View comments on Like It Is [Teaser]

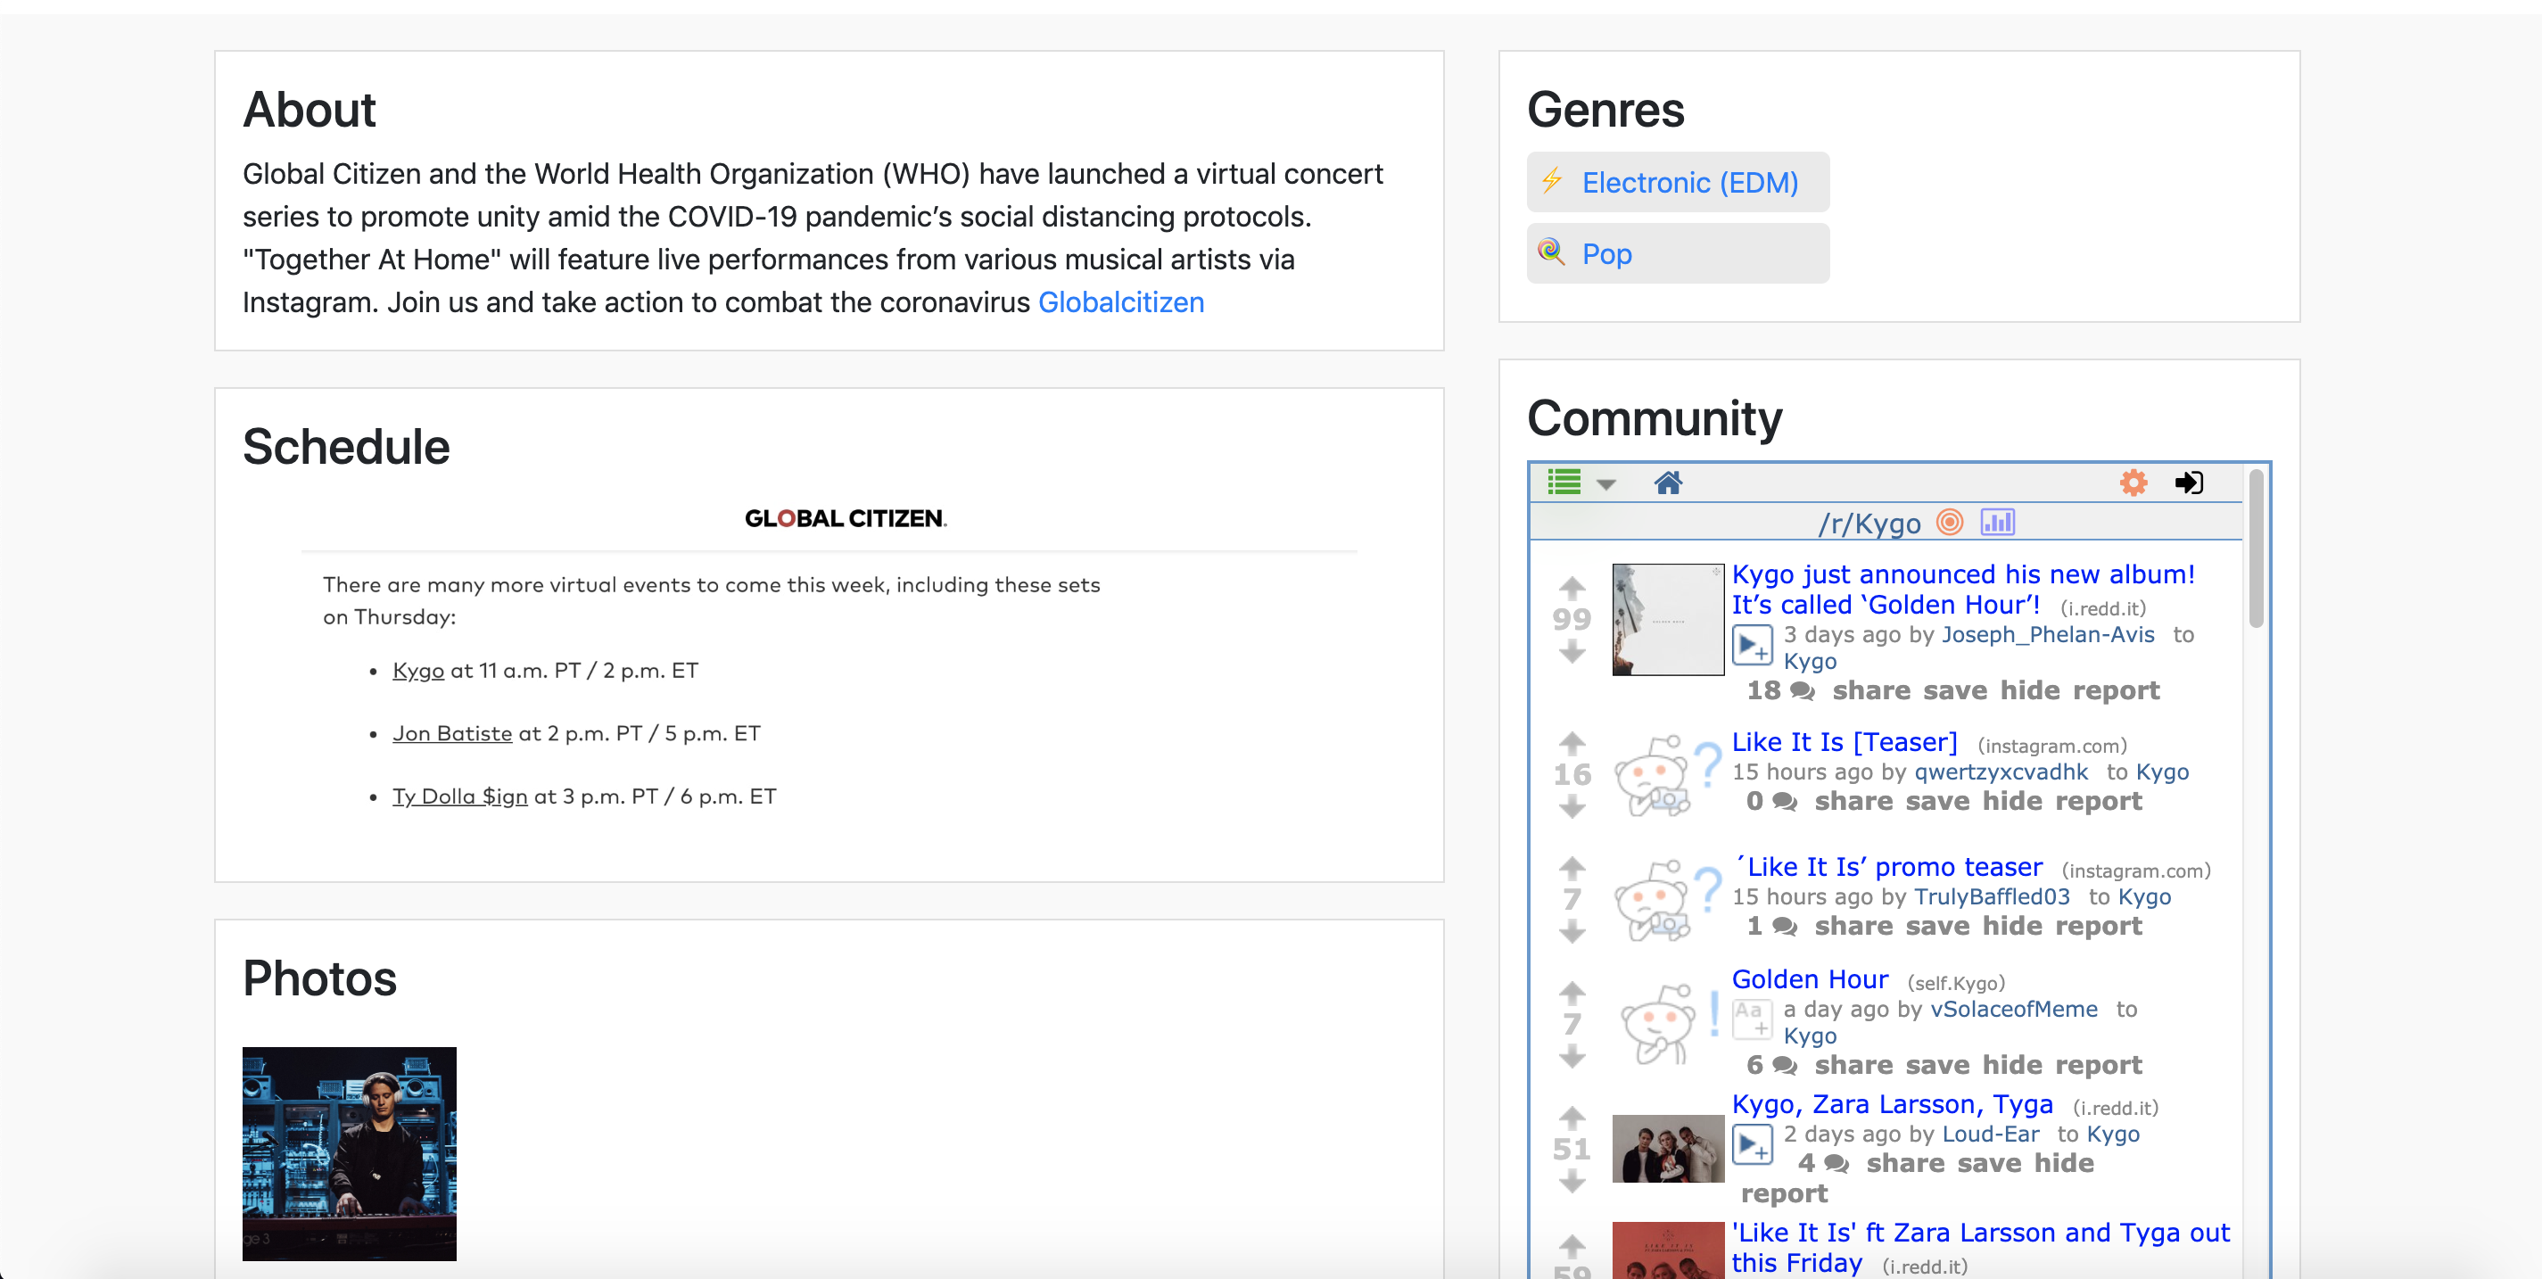[1770, 801]
